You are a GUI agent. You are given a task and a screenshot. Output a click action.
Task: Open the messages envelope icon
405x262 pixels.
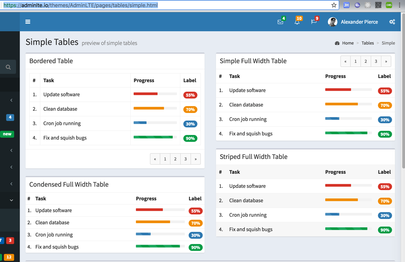point(280,22)
